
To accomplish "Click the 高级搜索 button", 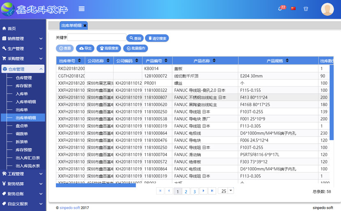I will pyautogui.click(x=108, y=48).
